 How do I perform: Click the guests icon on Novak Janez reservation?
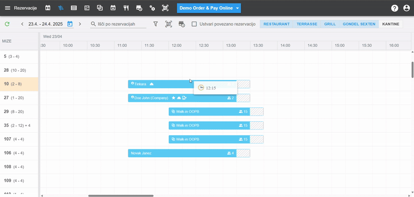pyautogui.click(x=229, y=153)
